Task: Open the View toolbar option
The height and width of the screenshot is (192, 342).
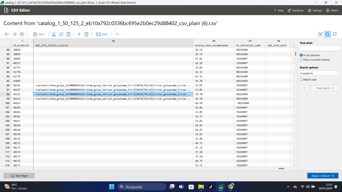Action: pos(102,34)
